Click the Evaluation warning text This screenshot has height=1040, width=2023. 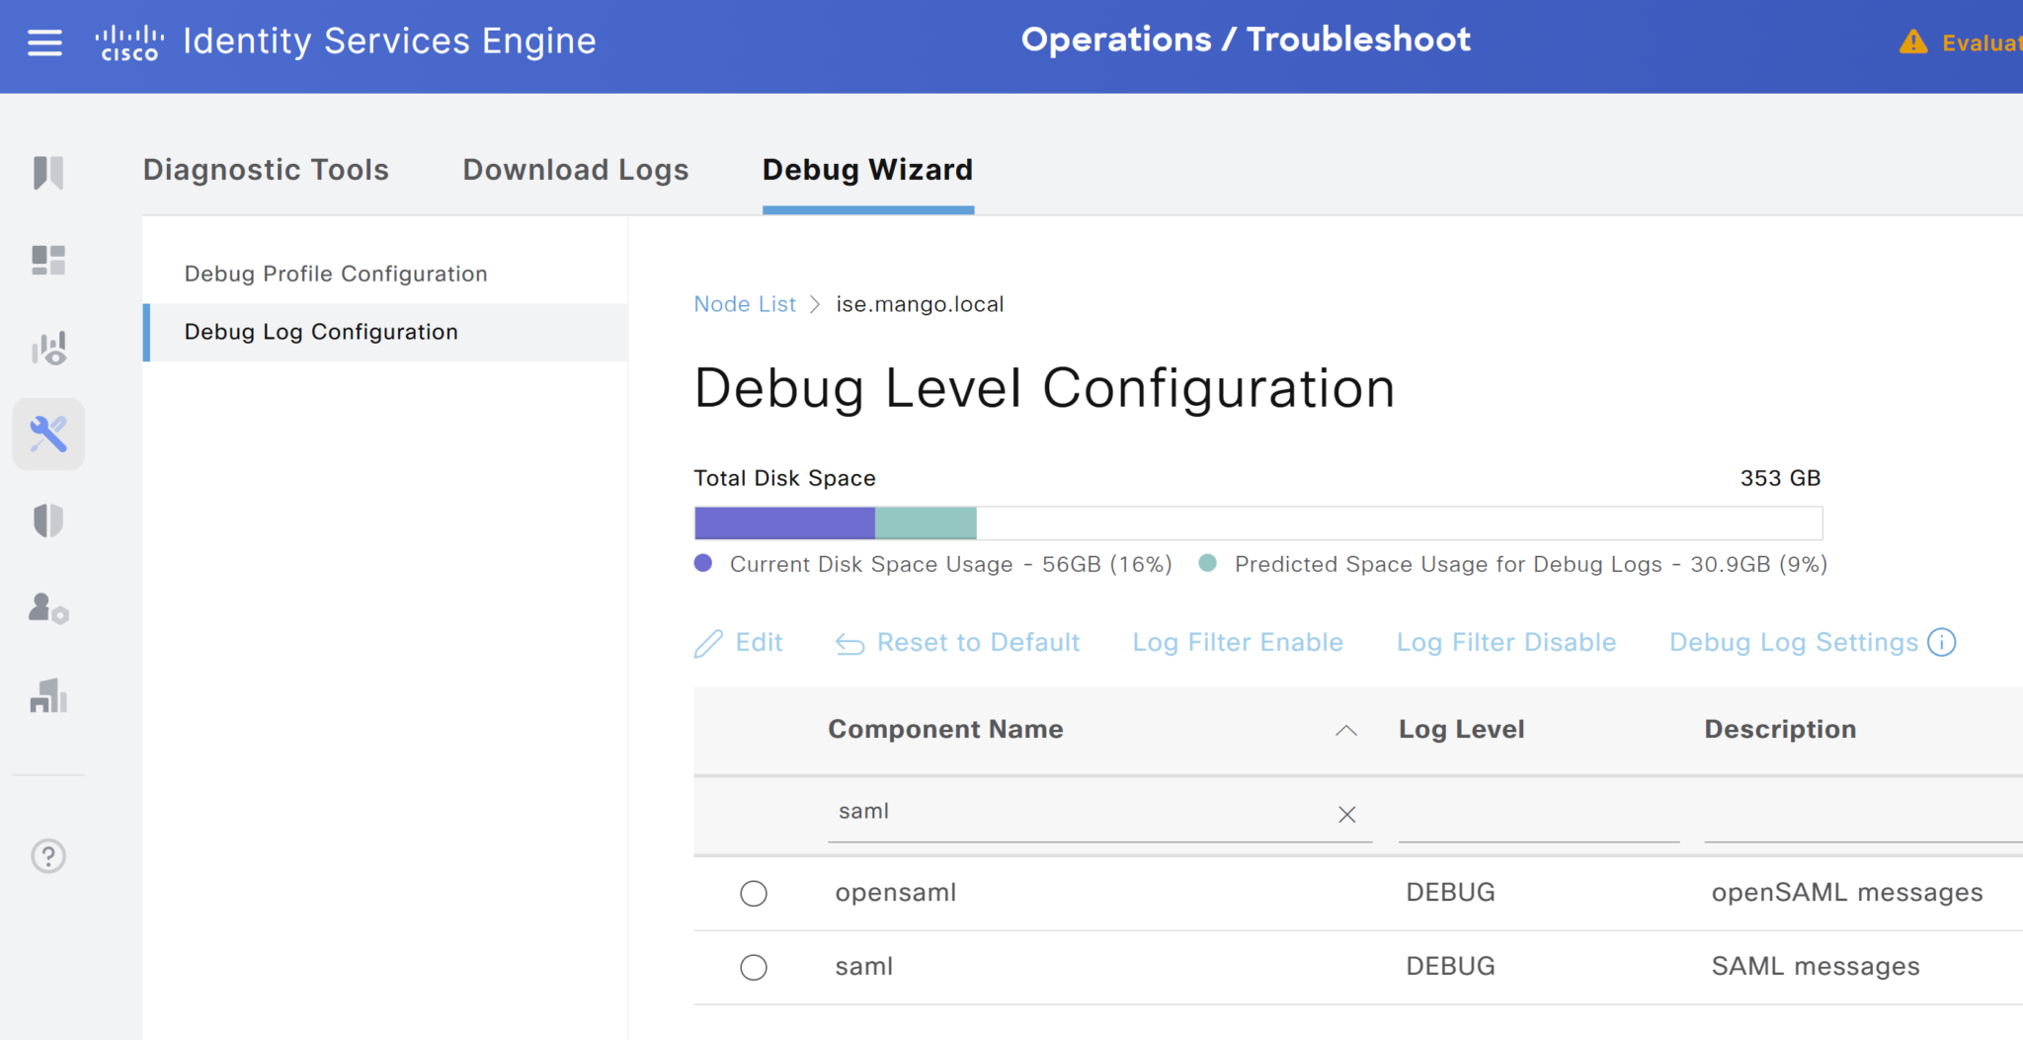(1983, 43)
